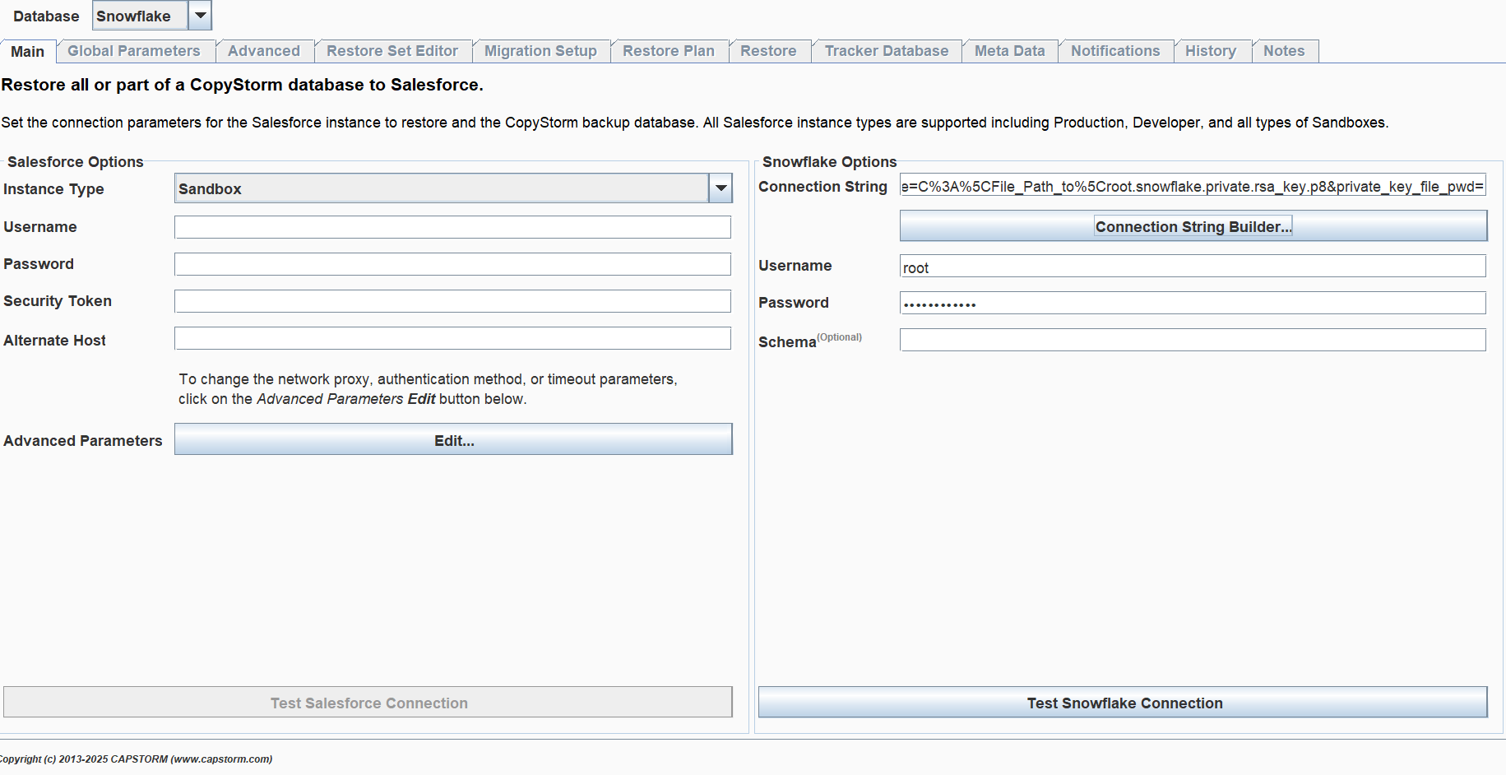Click into the optional Schema field
Viewport: 1506px width, 775px height.
coord(1193,340)
